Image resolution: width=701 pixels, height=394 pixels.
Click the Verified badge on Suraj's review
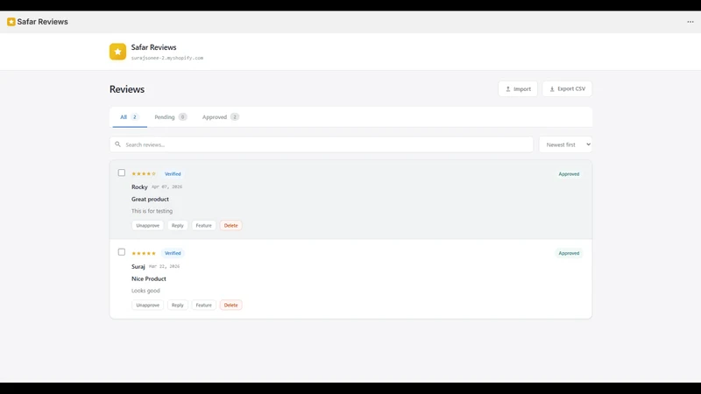coord(173,253)
